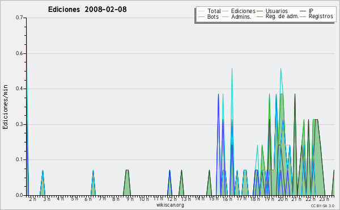Image resolution: width=340 pixels, height=210 pixels.
Task: Click the 0.7 value on y-axis
Action: (19, 18)
